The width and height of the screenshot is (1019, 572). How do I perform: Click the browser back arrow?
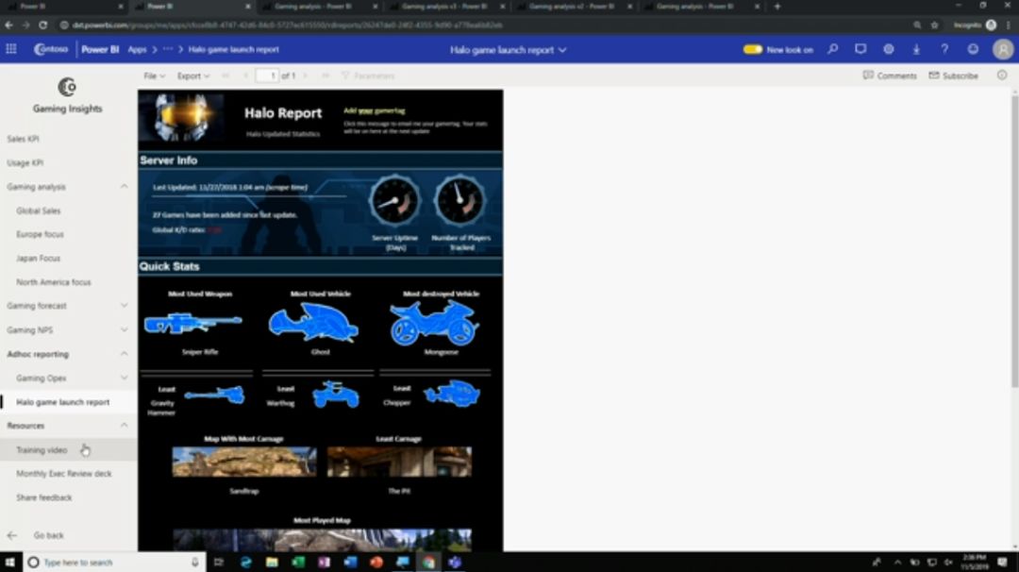tap(9, 25)
